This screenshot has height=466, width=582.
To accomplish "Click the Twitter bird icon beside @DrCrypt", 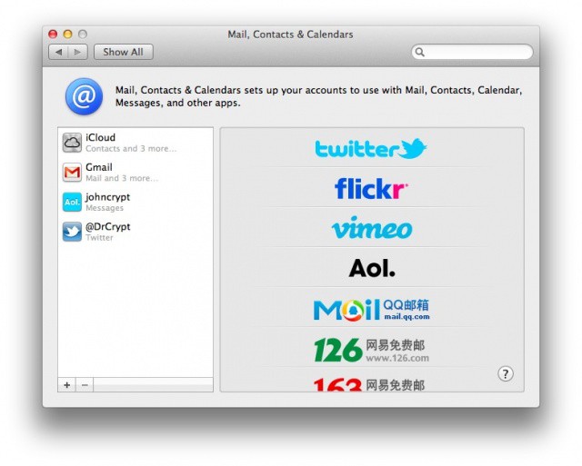I will click(x=72, y=232).
